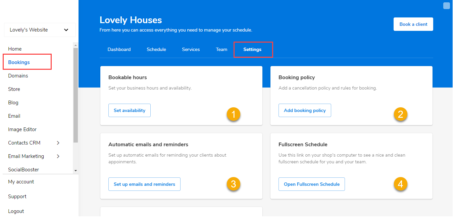Open SocialBooster in the sidebar
This screenshot has height=219, width=455.
(23, 170)
